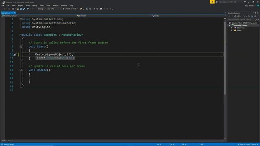Open the View menu
This screenshot has width=260, height=146.
(13, 5)
